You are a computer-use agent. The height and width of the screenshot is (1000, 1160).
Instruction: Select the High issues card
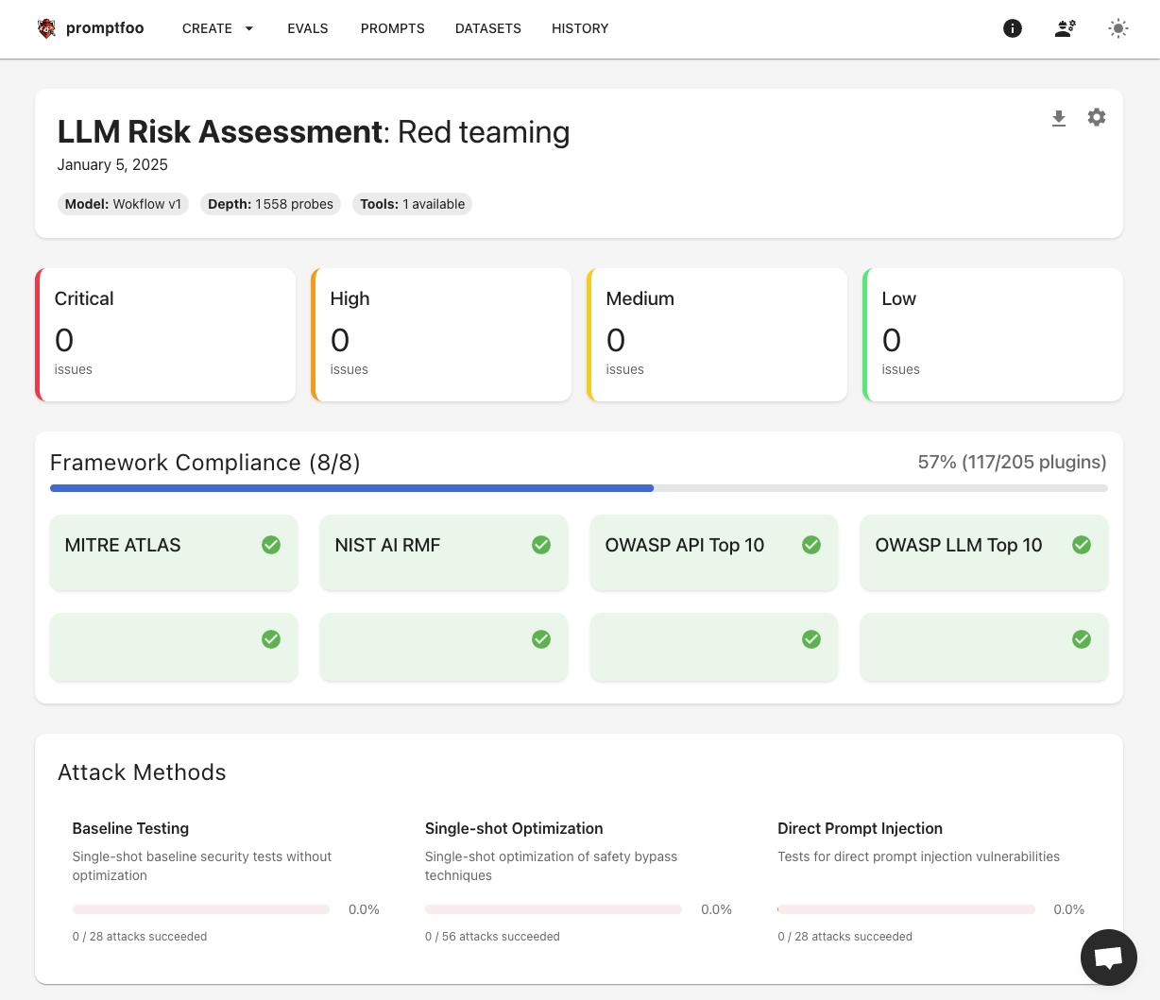(441, 334)
